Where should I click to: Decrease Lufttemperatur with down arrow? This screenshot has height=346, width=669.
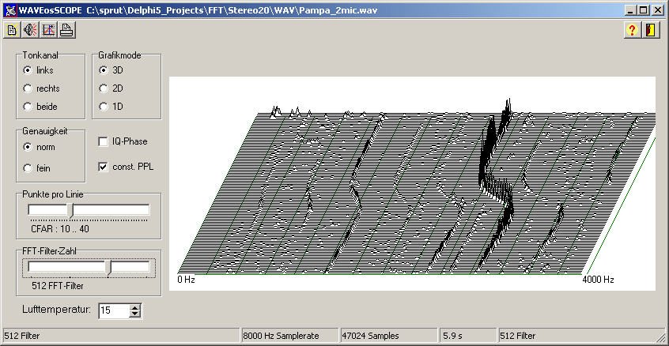pyautogui.click(x=134, y=314)
